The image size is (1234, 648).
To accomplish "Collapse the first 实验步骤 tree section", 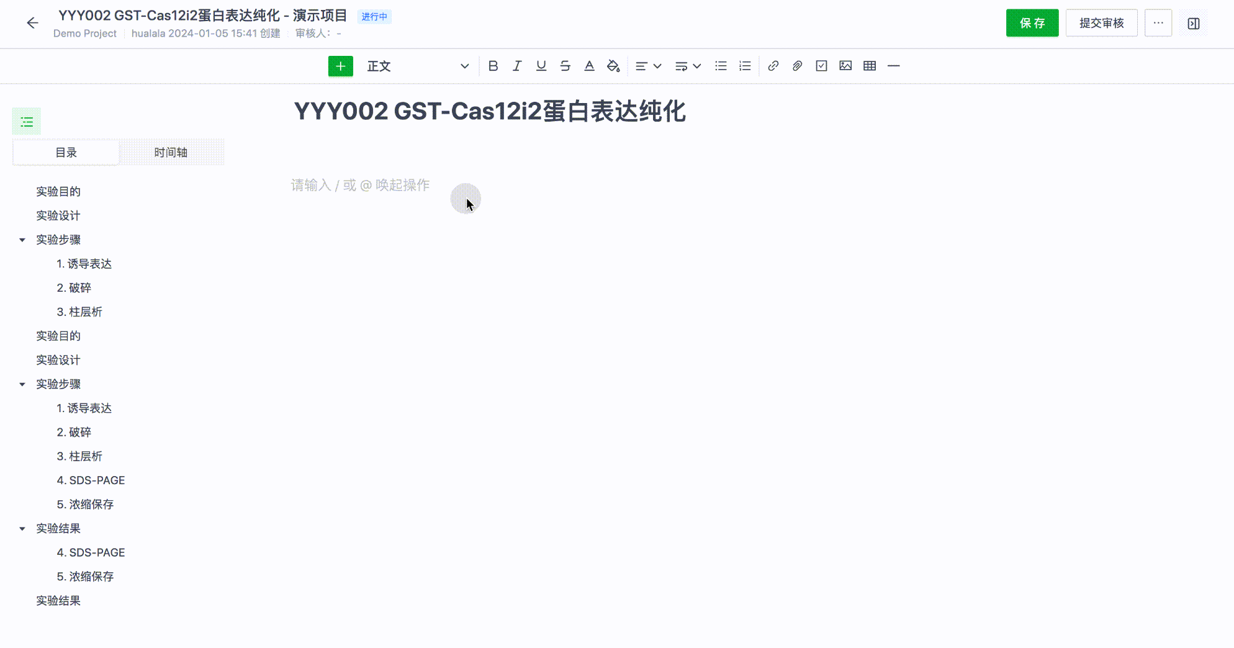I will click(22, 240).
